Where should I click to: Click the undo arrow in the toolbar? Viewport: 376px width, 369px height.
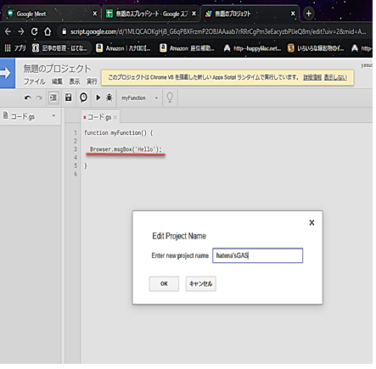point(28,98)
